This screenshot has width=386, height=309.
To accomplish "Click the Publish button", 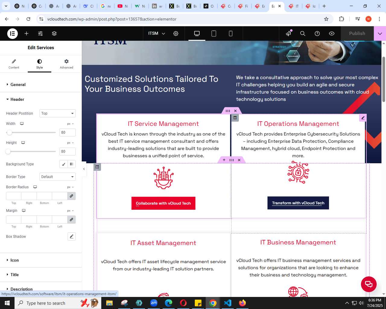I will [357, 33].
